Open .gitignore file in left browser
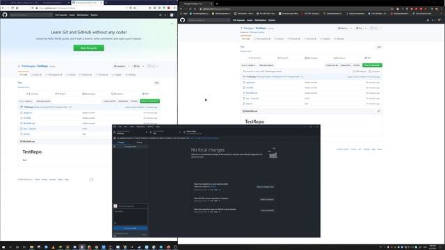Image resolution: width=445 pixels, height=250 pixels. pyautogui.click(x=28, y=112)
